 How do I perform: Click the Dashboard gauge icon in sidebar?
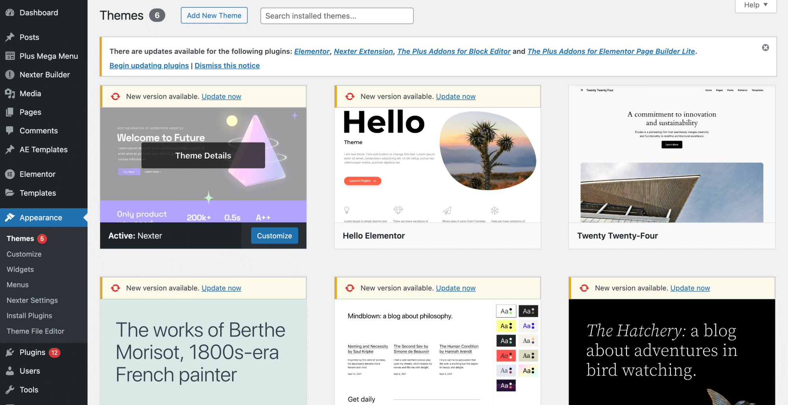pyautogui.click(x=10, y=13)
